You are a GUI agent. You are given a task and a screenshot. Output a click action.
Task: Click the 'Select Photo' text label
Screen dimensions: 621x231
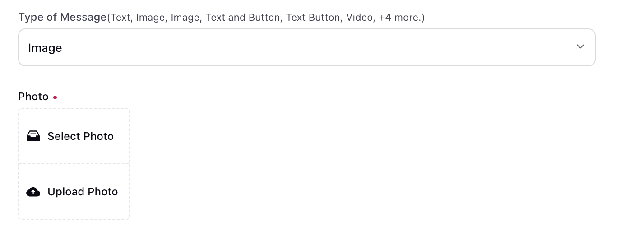click(81, 136)
